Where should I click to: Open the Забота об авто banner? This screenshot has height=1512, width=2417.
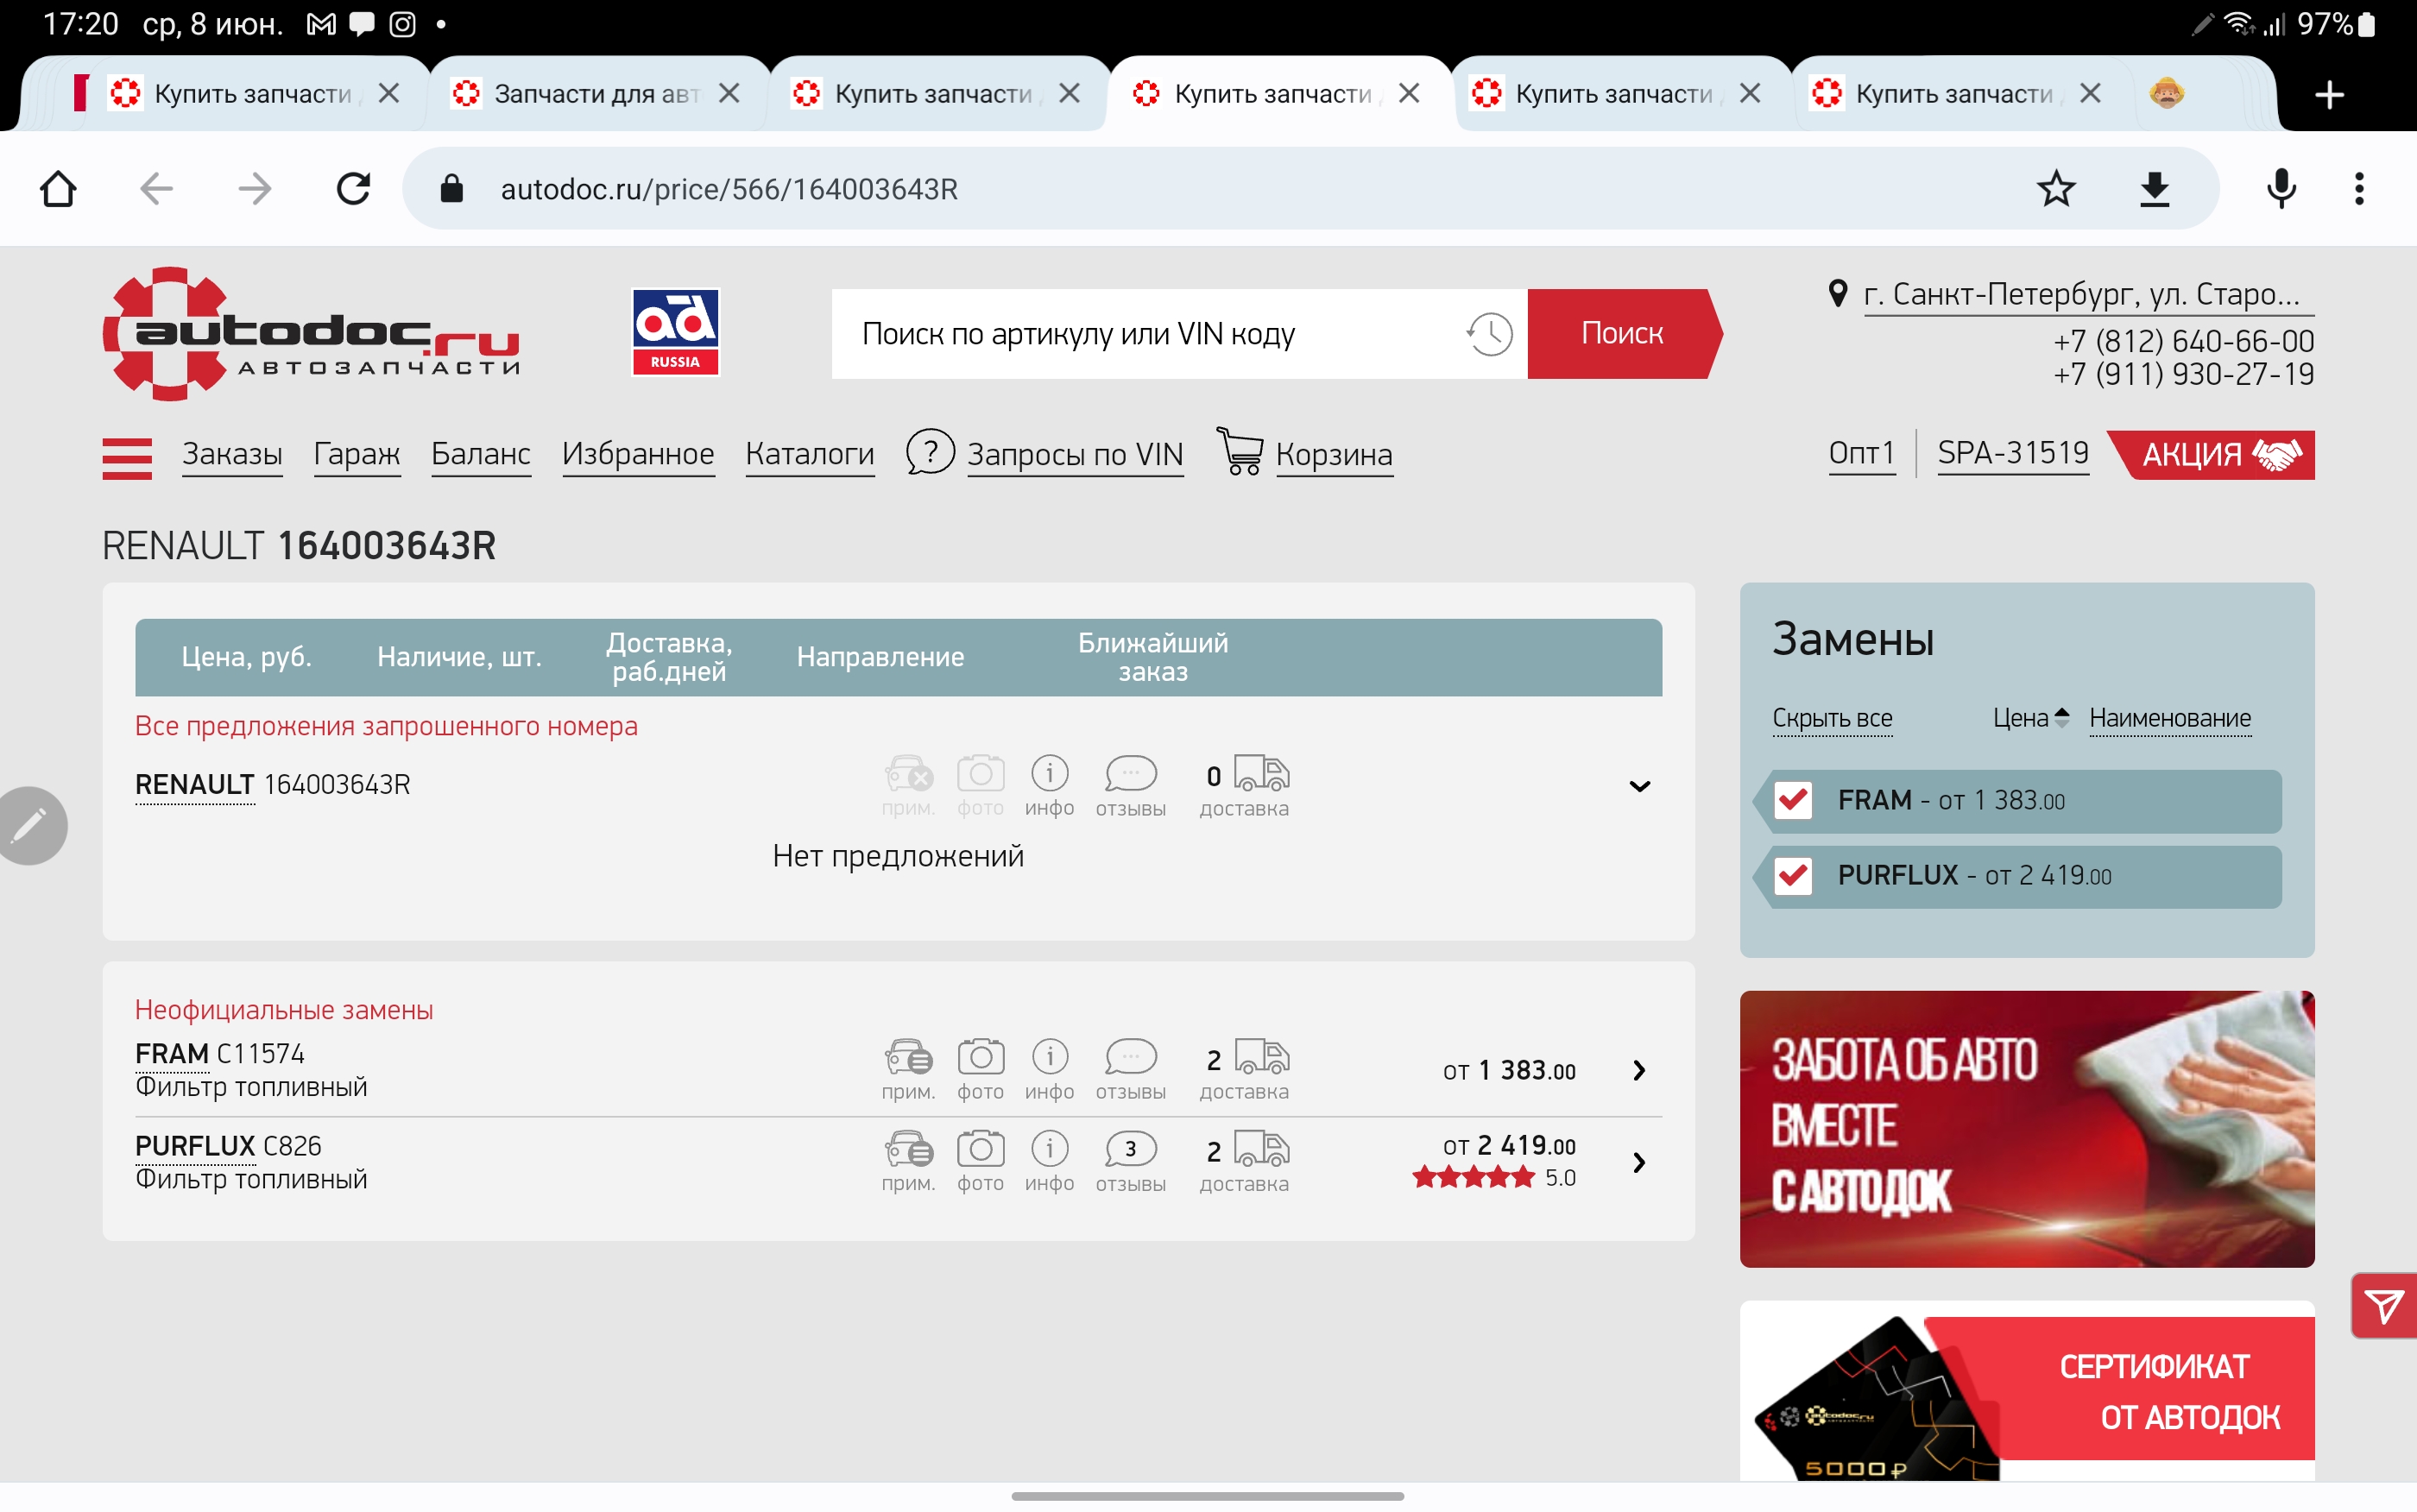[x=2027, y=1129]
